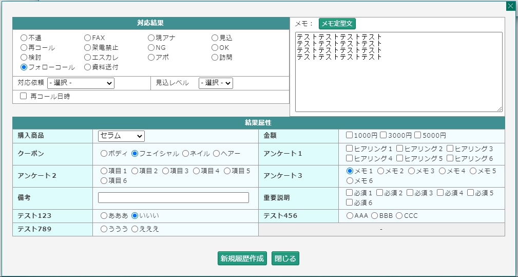Select the フォローコール radio button
This screenshot has height=277, width=518.
coord(24,67)
